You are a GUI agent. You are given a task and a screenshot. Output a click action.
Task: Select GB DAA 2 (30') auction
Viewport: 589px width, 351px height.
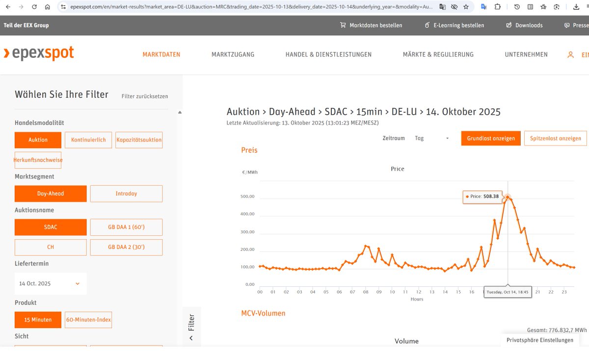(126, 247)
